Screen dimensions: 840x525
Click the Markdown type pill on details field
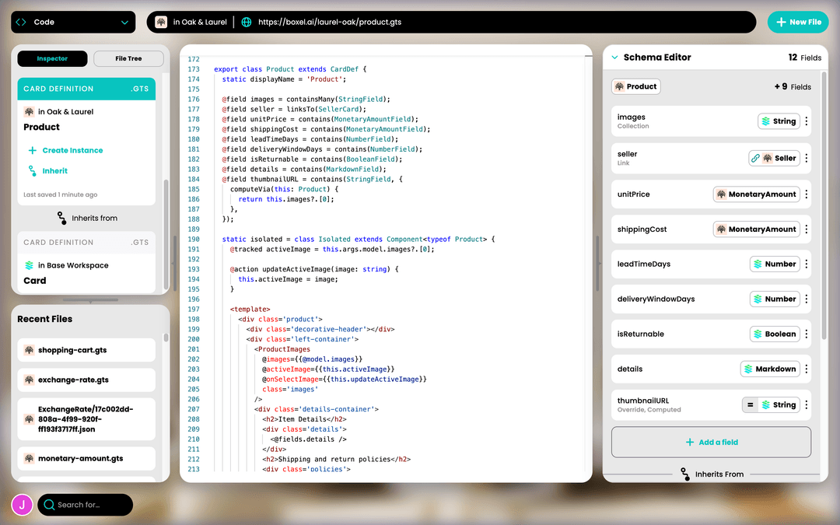(x=771, y=369)
